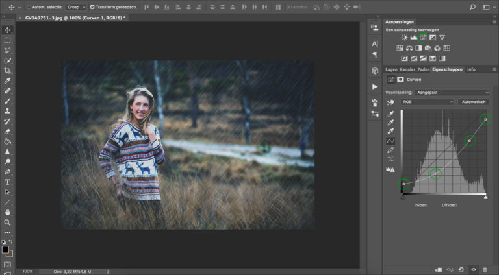Open the Groep selection dropdown
This screenshot has width=499, height=275.
[x=76, y=7]
